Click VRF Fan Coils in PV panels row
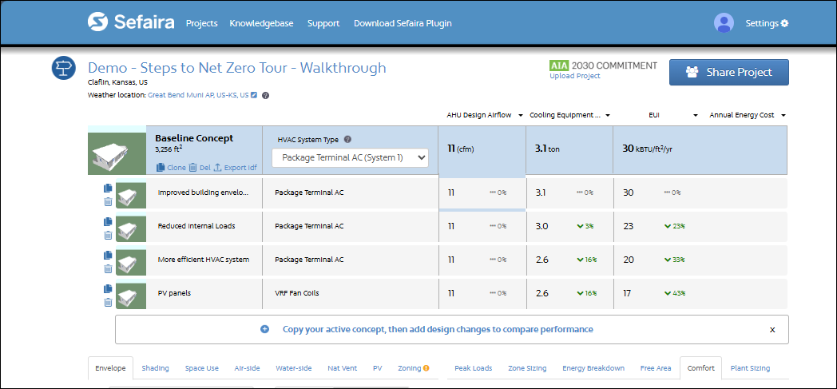This screenshot has width=837, height=389. point(297,293)
